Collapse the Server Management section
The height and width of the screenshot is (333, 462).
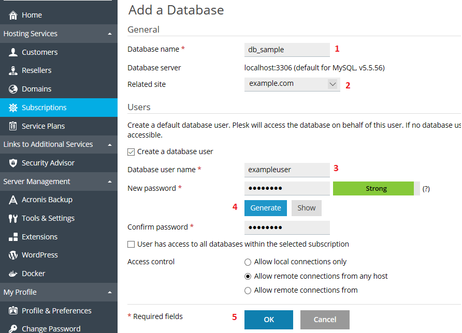click(109, 181)
